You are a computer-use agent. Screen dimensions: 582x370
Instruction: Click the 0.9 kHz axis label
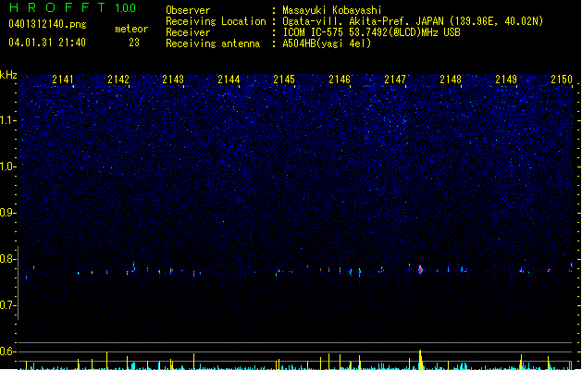7,213
